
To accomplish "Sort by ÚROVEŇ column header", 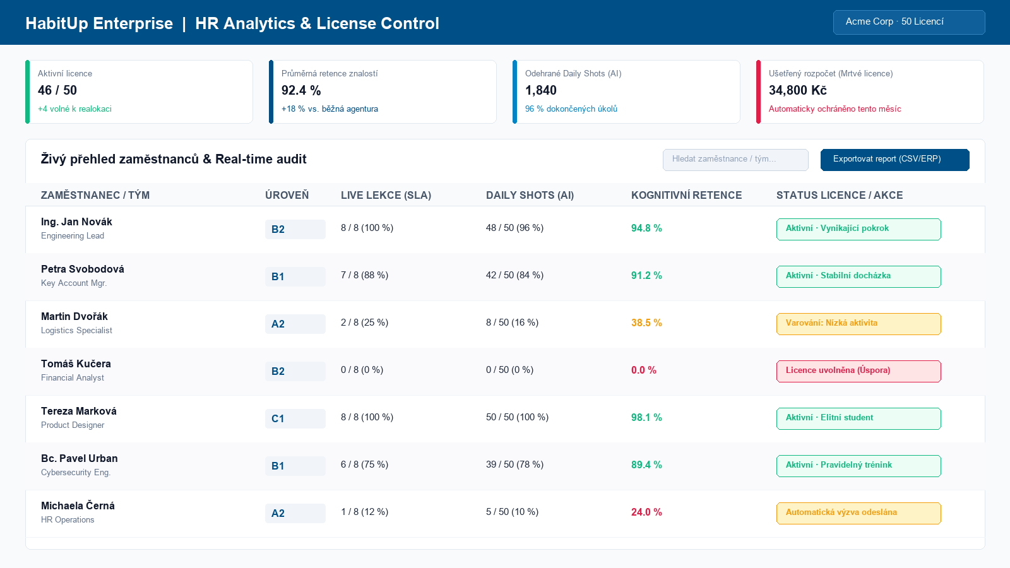I will coord(287,195).
